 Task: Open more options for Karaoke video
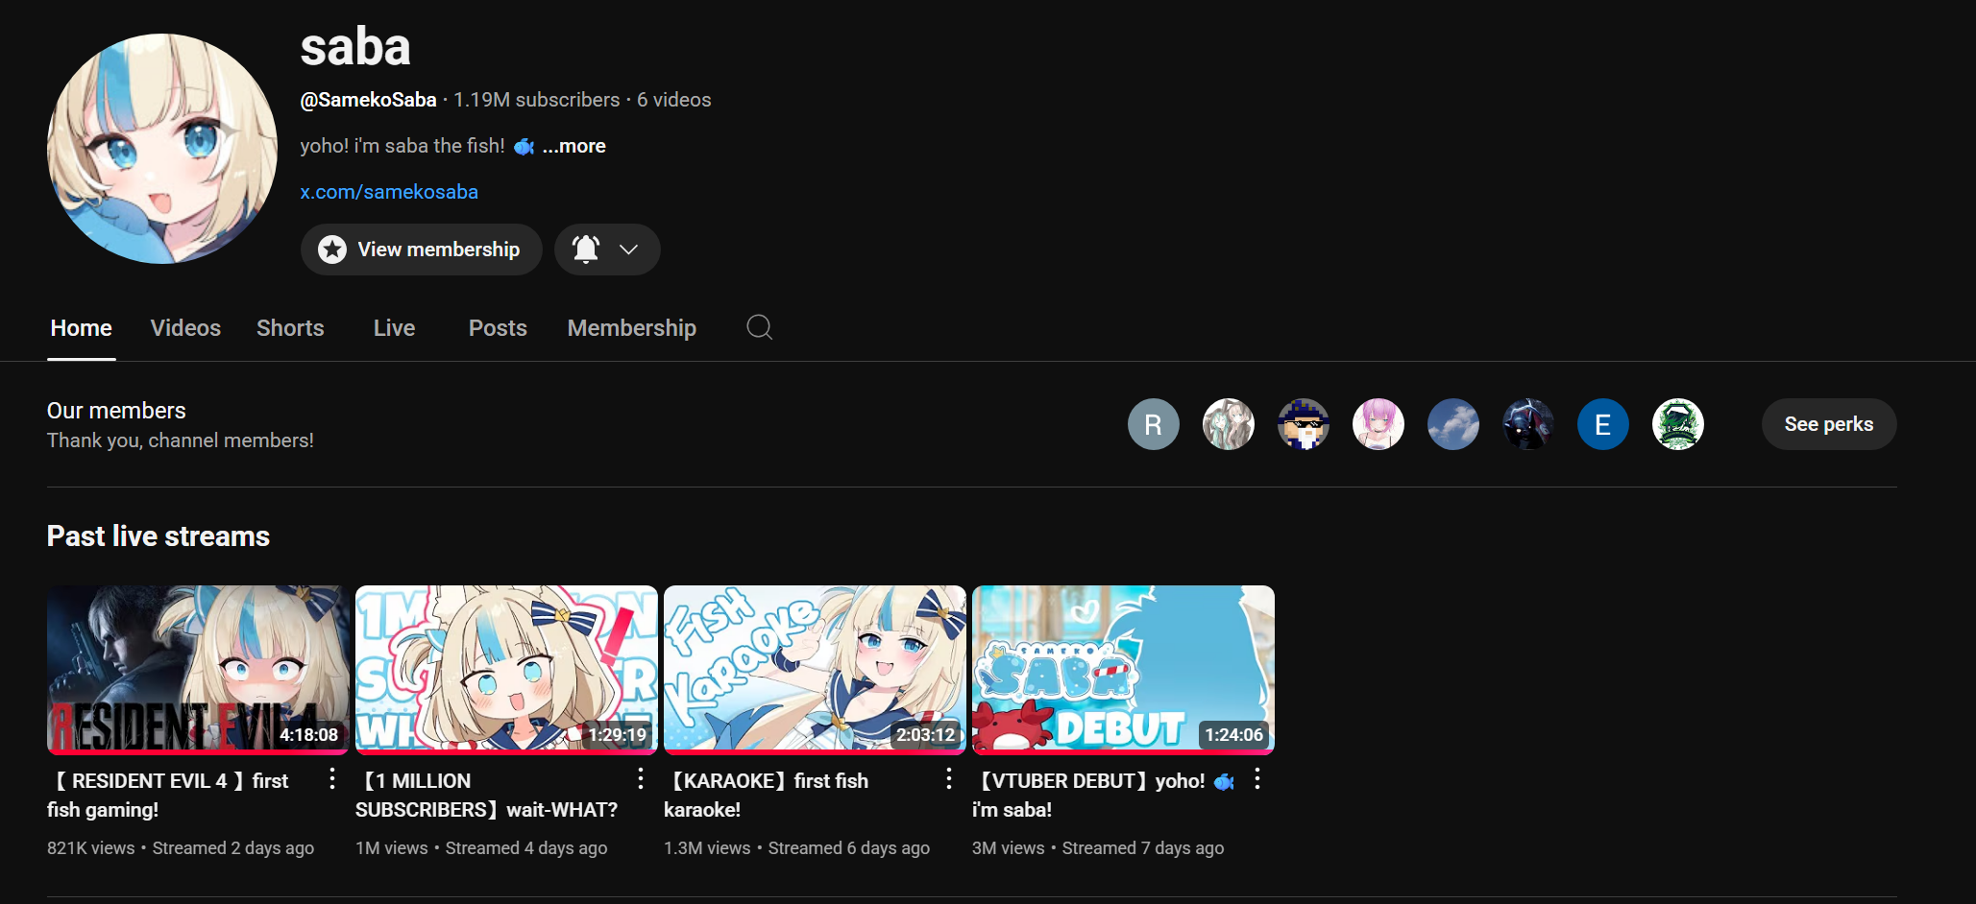(949, 779)
